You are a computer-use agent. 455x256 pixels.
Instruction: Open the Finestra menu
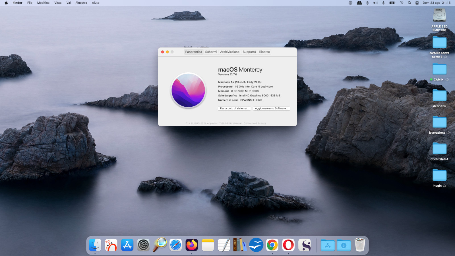pyautogui.click(x=81, y=3)
